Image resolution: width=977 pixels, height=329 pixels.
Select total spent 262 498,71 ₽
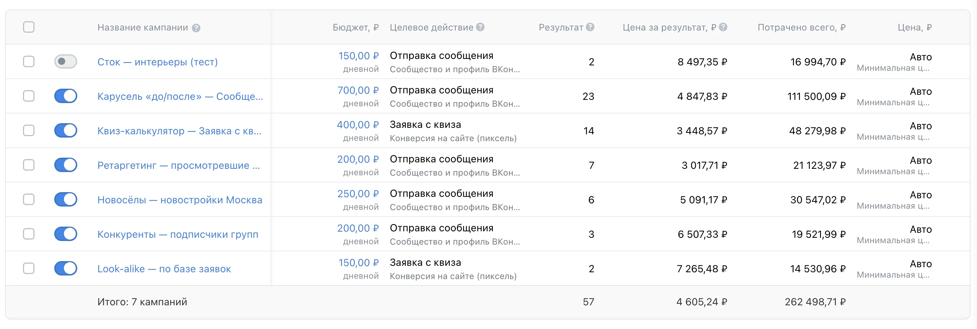coord(815,302)
